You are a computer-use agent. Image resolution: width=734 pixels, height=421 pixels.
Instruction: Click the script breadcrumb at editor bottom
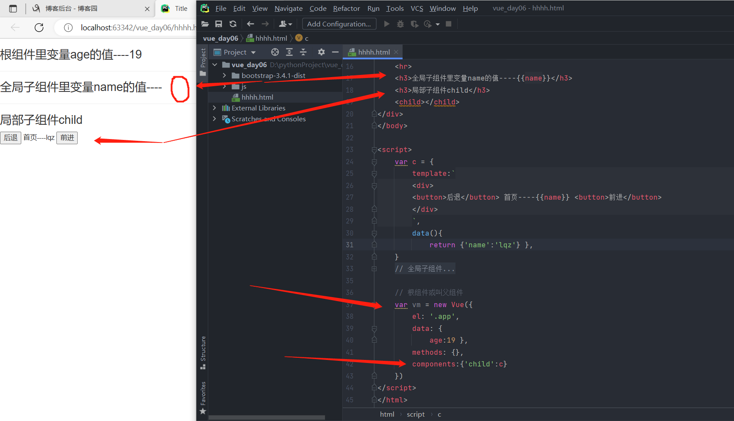pos(416,415)
